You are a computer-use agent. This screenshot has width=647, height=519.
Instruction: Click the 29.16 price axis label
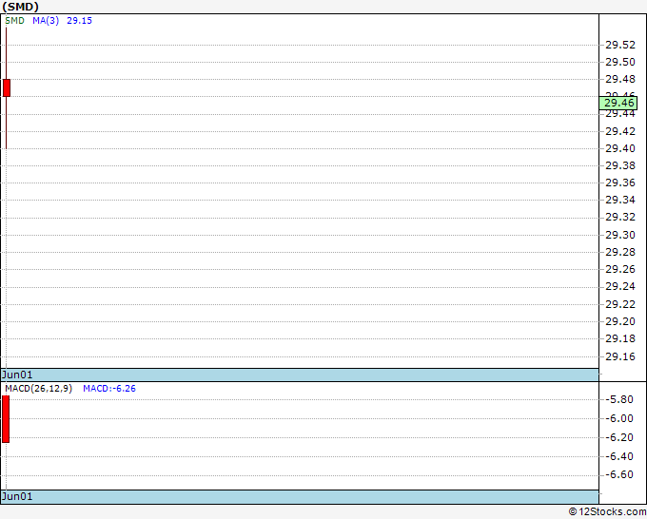tap(620, 356)
